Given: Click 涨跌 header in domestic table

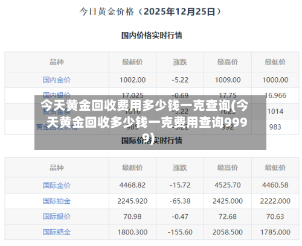Looking at the screenshot, I should point(180,62).
